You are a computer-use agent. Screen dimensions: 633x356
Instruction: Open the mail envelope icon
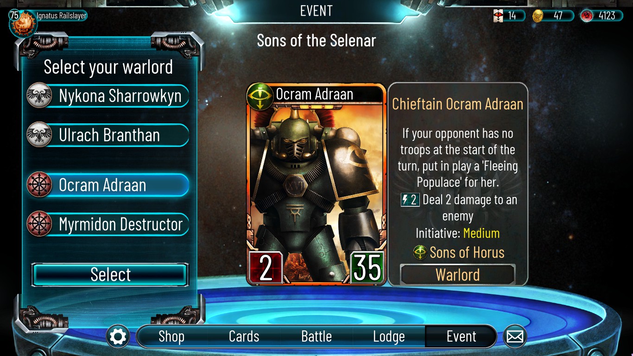coord(514,337)
